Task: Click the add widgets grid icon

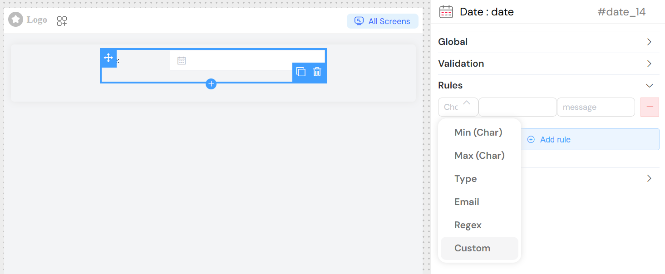Action: coord(62,21)
